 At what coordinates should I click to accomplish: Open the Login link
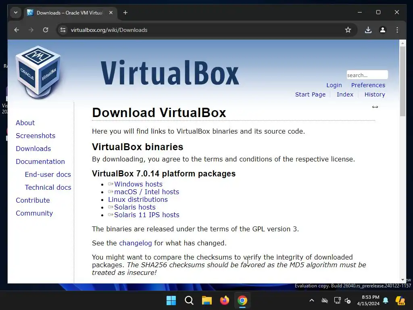(x=334, y=85)
